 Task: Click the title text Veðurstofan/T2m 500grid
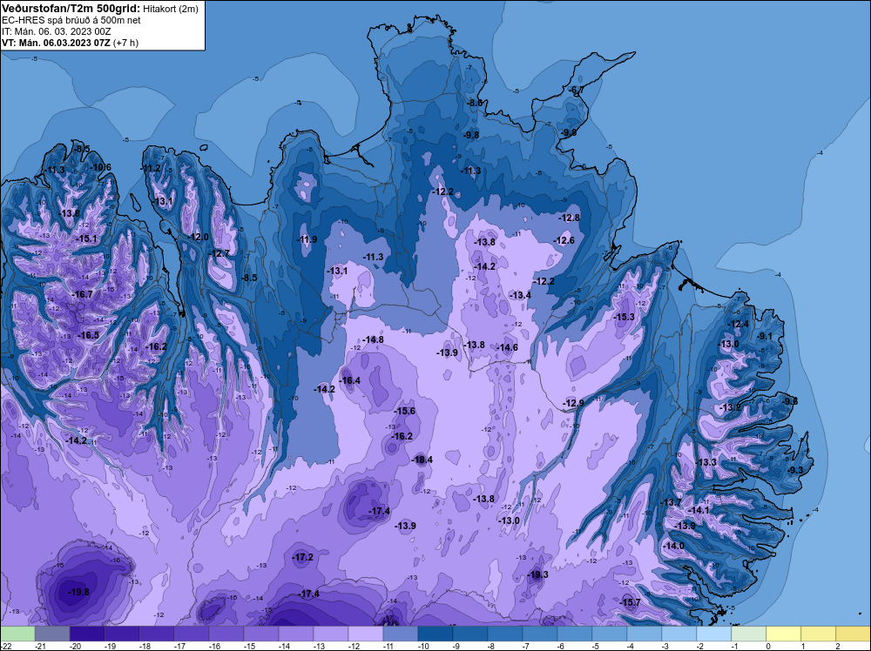click(71, 9)
